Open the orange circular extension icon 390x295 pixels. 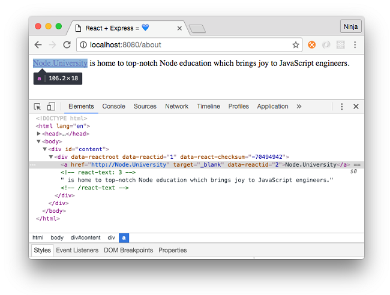[x=311, y=45]
